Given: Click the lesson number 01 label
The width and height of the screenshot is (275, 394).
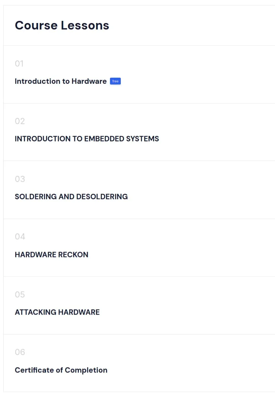Looking at the screenshot, I should click(19, 64).
